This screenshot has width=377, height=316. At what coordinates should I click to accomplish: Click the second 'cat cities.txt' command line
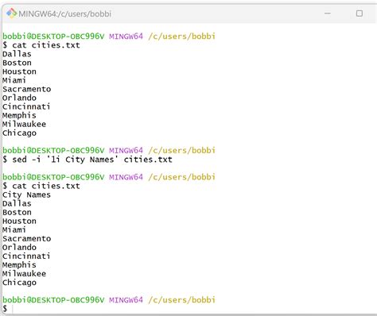point(41,186)
